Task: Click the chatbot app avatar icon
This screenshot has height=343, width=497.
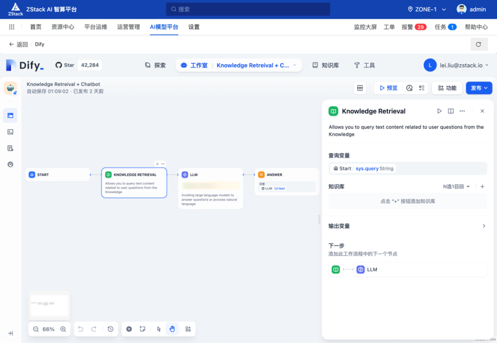Action: [x=11, y=88]
